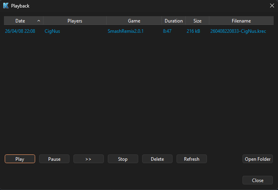Click the 8:47 duration value
This screenshot has height=190, width=278.
(x=167, y=31)
